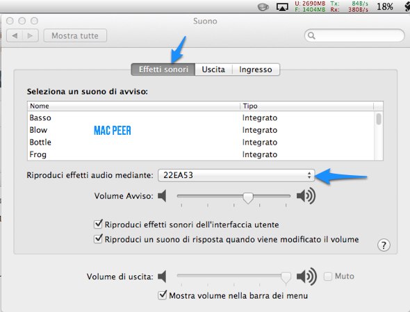Uncheck suono di risposta quando modificato volume
The height and width of the screenshot is (312, 410).
98,239
